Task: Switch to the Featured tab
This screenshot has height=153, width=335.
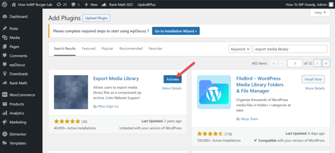Action: [89, 48]
